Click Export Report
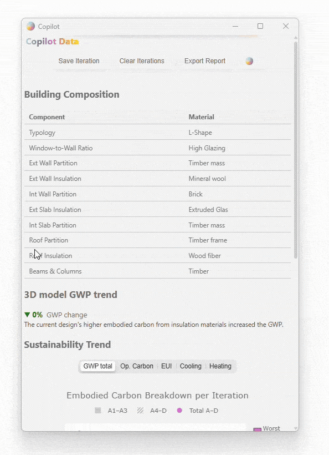 [x=205, y=61]
